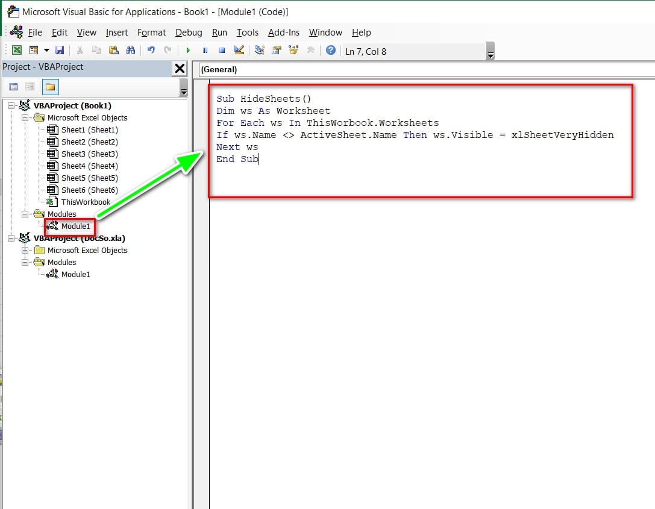
Task: Close the Project Explorer panel
Action: (x=180, y=69)
